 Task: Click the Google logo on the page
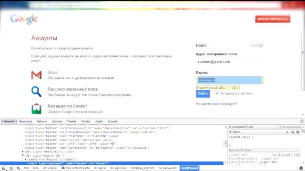pos(24,19)
